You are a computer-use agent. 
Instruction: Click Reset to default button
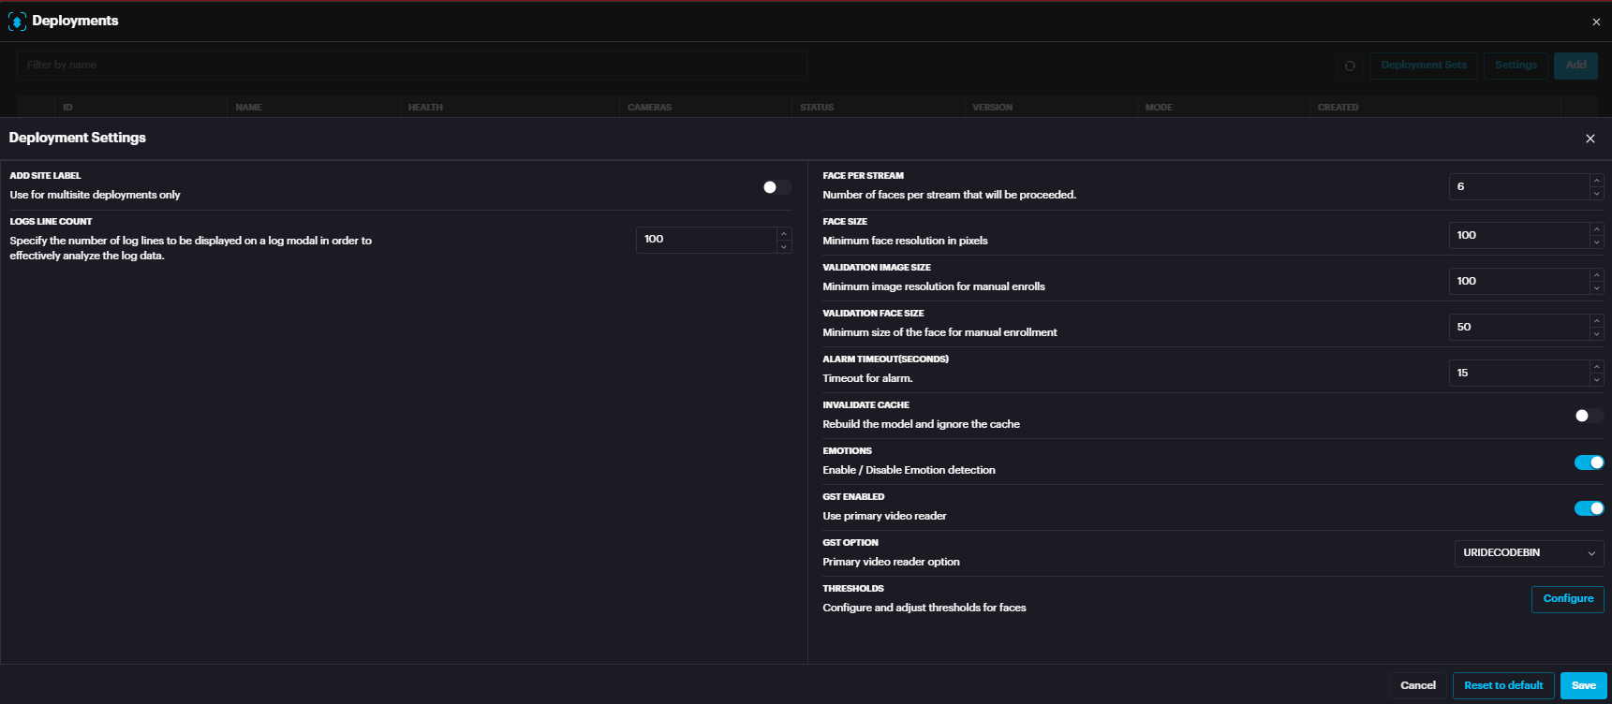pos(1502,685)
